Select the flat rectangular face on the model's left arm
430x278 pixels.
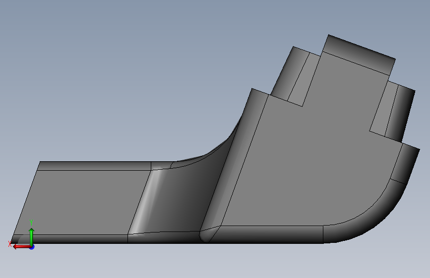[x=82, y=202]
